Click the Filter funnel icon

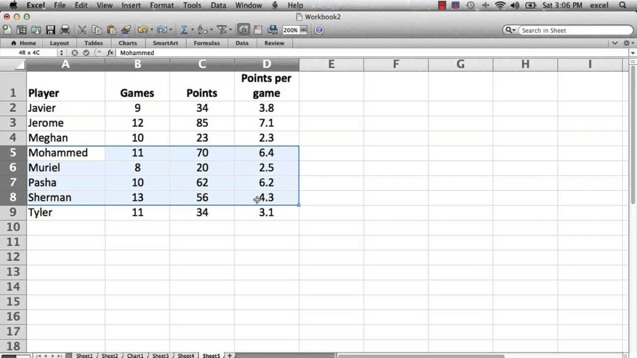[221, 30]
